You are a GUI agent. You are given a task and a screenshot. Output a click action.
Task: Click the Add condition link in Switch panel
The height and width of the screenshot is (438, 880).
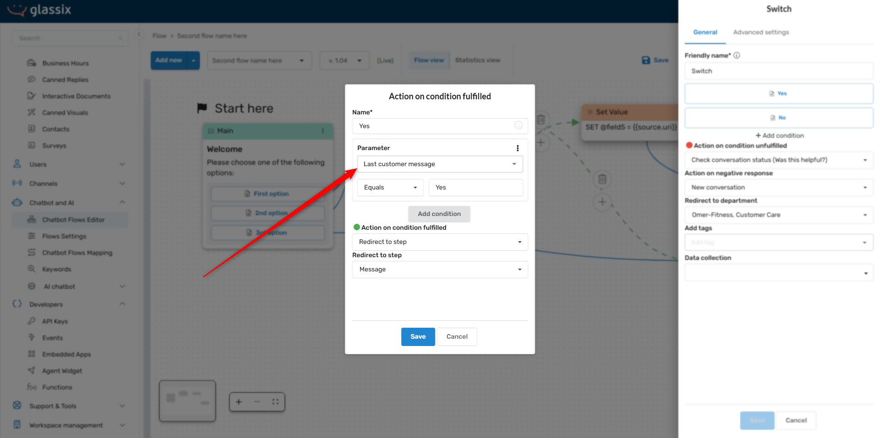tap(780, 135)
